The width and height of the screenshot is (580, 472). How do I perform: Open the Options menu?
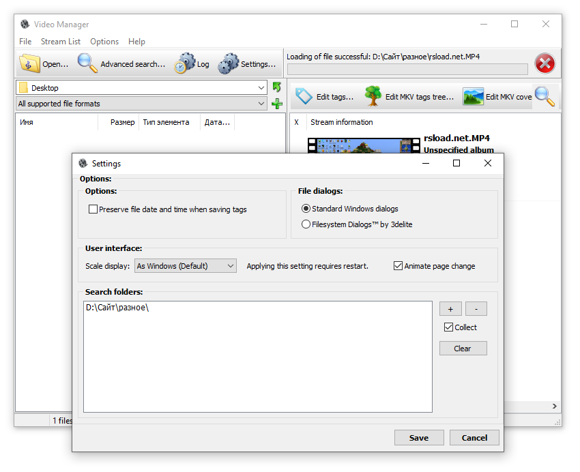pos(104,42)
